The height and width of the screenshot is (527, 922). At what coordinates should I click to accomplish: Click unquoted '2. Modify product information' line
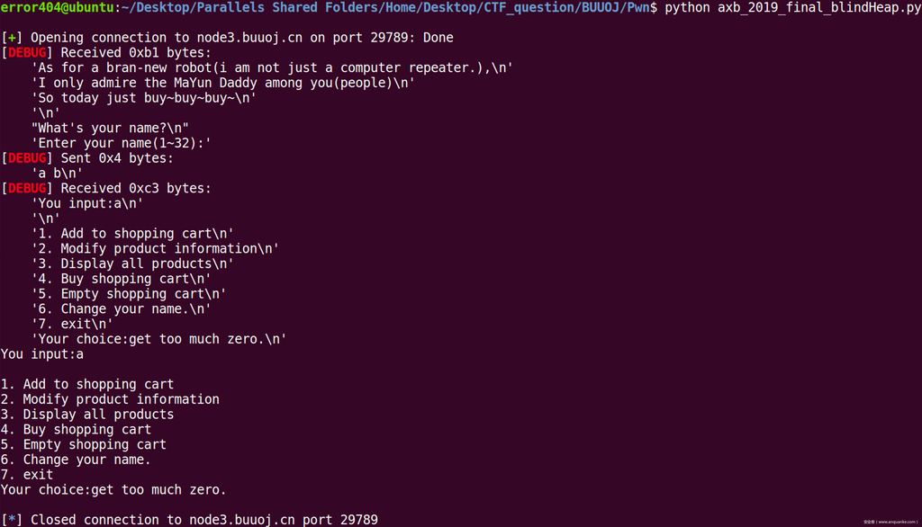click(110, 399)
